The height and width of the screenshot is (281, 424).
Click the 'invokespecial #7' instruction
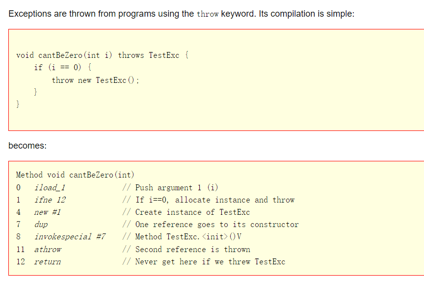coord(70,236)
